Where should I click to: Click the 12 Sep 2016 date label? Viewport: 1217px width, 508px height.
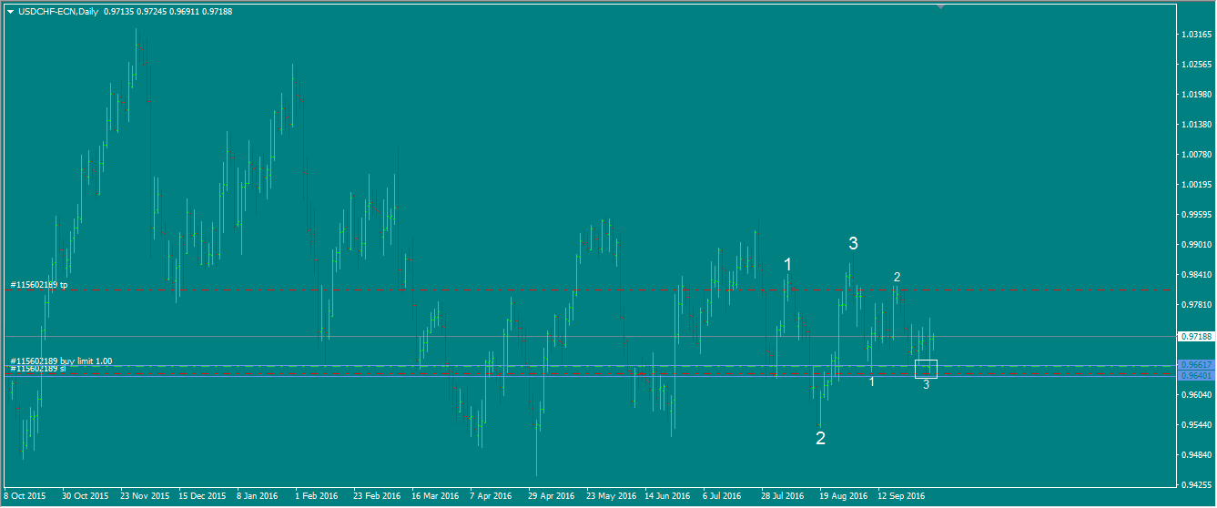pos(901,497)
